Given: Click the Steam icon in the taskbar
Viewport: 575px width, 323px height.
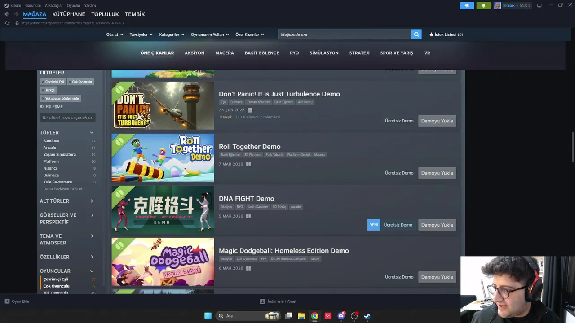Looking at the screenshot, I should [x=367, y=316].
